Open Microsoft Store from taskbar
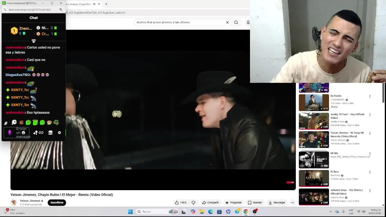Viewport: 386px width, 217px height. coord(219,212)
